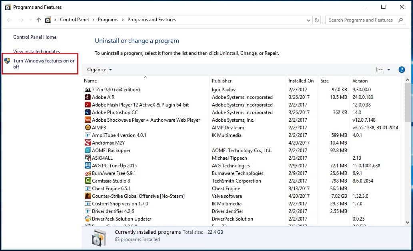Screen dimensions: 413x251
Task: Click the AIMP3 icon
Action: point(88,128)
